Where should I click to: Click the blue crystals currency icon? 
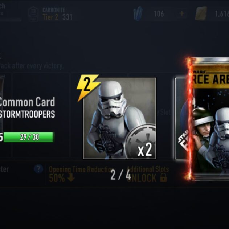coord(138,13)
